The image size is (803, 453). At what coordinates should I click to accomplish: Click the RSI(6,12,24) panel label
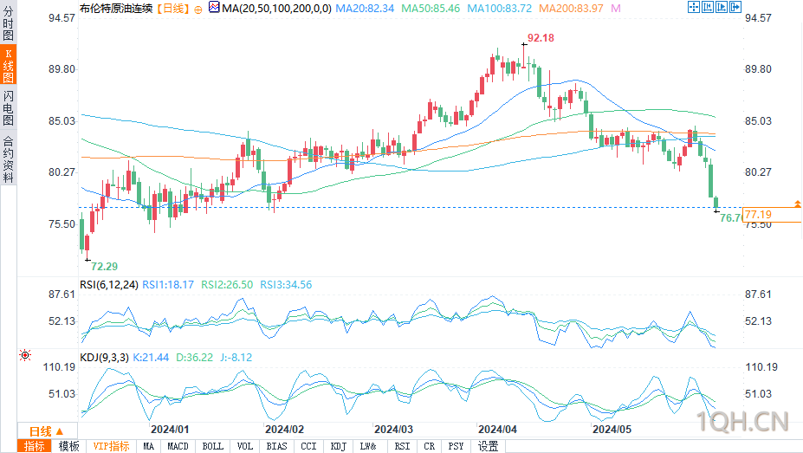click(109, 285)
